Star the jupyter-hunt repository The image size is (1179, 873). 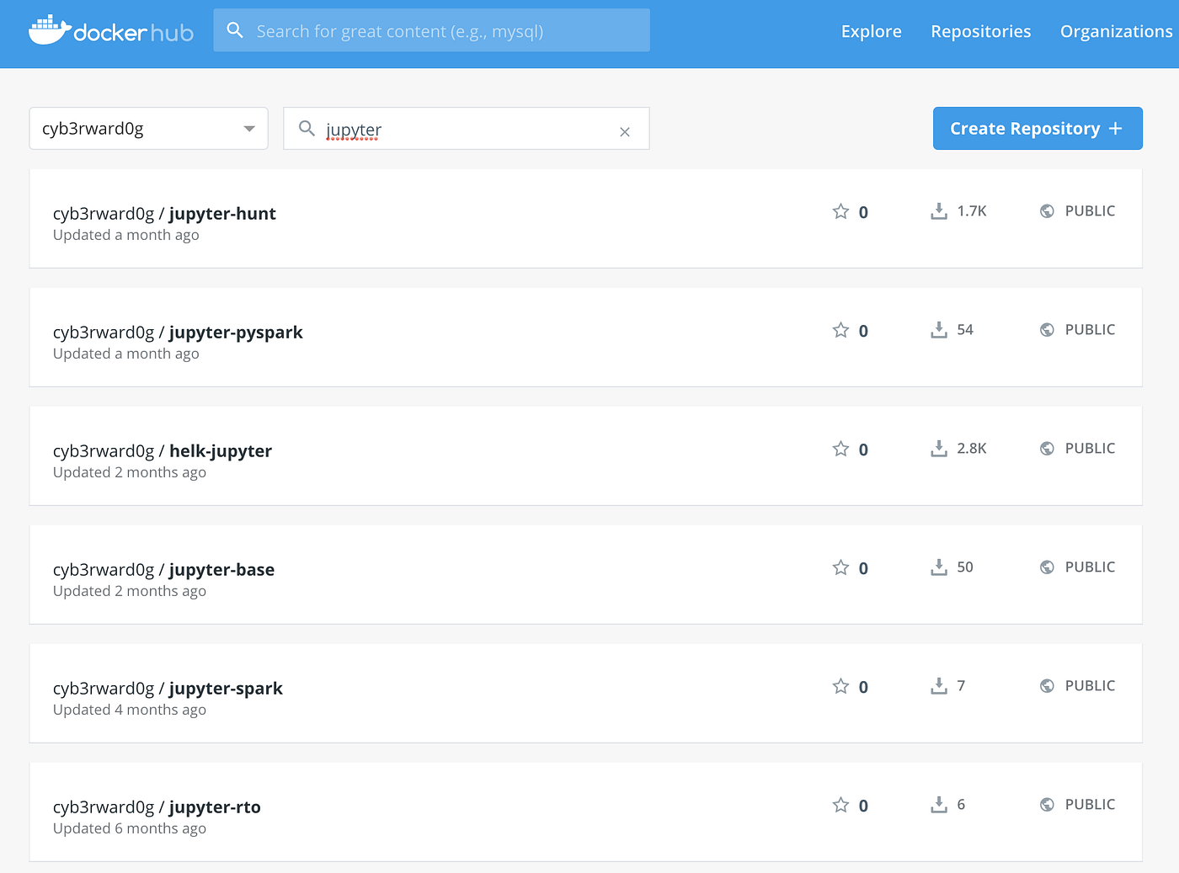pos(840,211)
